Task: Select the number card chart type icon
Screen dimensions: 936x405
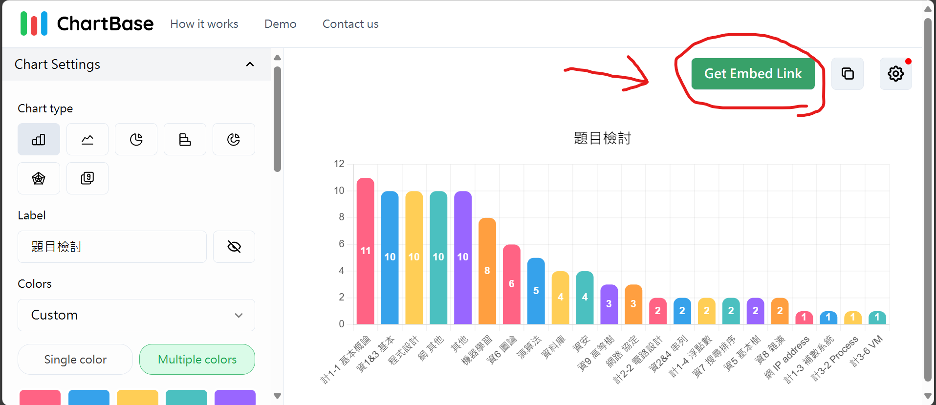Action: (87, 178)
